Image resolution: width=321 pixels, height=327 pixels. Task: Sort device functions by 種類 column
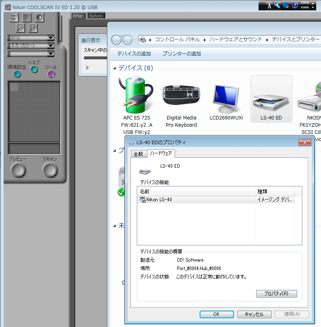(x=275, y=192)
